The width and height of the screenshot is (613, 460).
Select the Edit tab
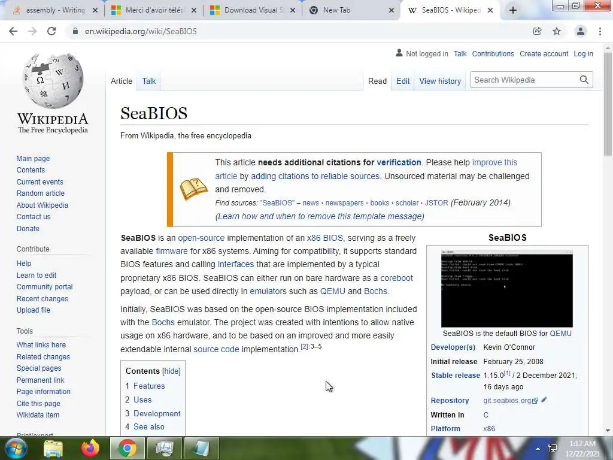403,81
